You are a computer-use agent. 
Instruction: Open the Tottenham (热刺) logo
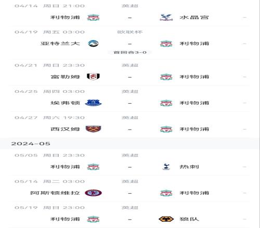tap(166, 167)
